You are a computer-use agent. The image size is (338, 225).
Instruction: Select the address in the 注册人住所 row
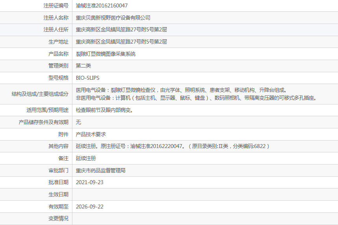tap(121, 29)
